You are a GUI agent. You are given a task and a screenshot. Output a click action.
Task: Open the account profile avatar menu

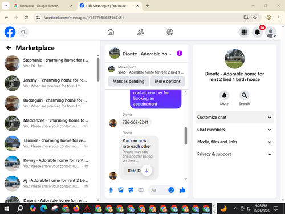point(271,32)
